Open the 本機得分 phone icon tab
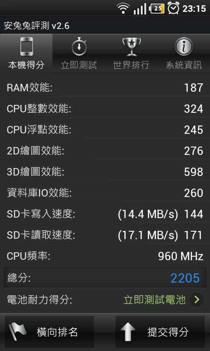 point(26,47)
